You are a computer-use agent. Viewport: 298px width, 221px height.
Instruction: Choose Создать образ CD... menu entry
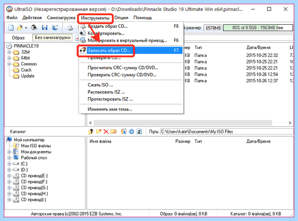tap(131, 26)
